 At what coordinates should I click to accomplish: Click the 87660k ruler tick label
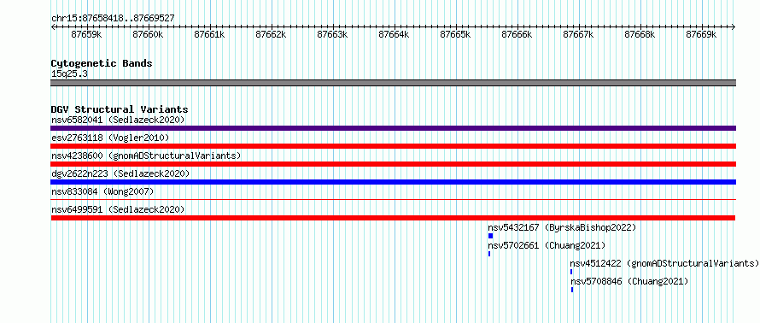tap(148, 34)
